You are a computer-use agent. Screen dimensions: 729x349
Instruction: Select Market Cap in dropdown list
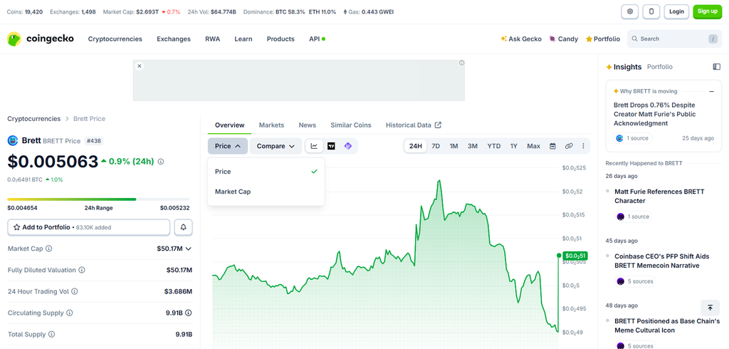[x=266, y=192]
